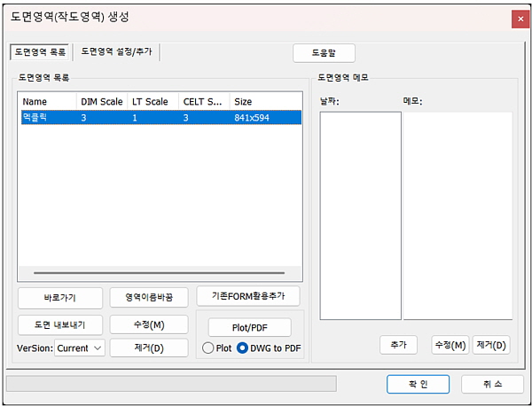Sort by the Size column header

click(266, 102)
